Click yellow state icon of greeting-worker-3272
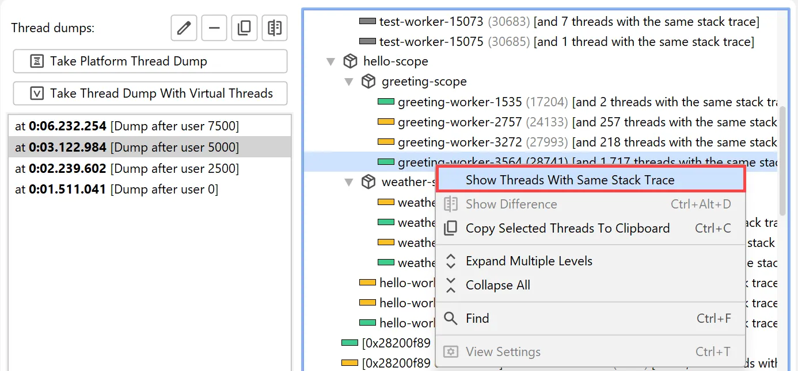The width and height of the screenshot is (798, 371). point(386,142)
